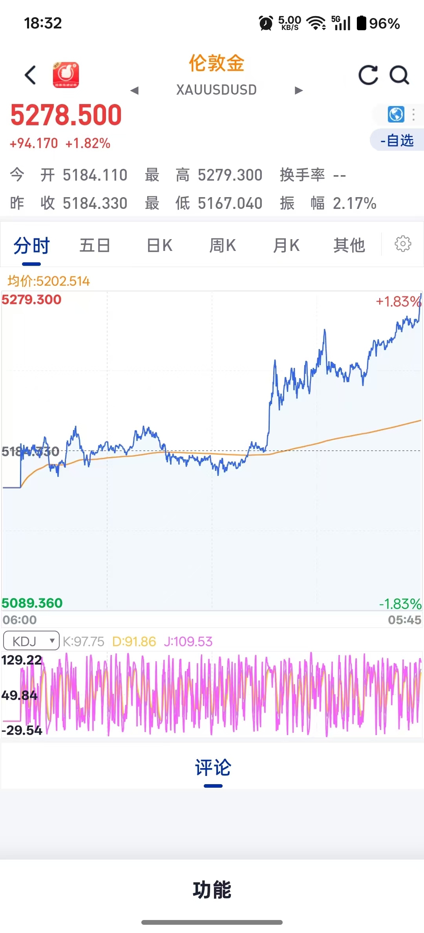424x933 pixels.
Task: Open the red brokerage app logo
Action: [x=66, y=75]
